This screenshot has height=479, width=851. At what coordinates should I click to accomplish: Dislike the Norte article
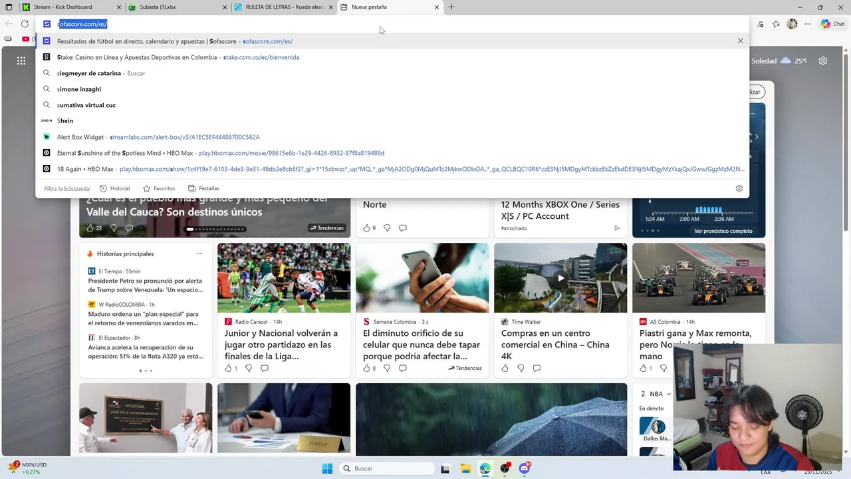pyautogui.click(x=387, y=228)
